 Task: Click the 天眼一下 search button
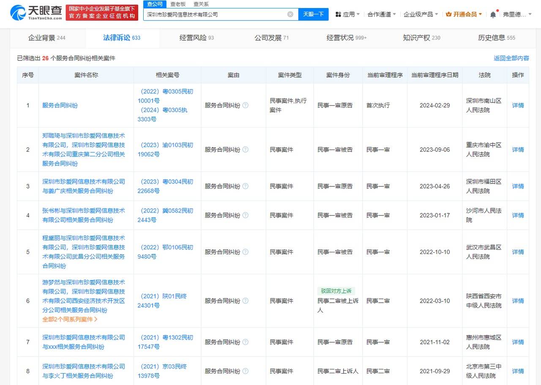pos(314,14)
